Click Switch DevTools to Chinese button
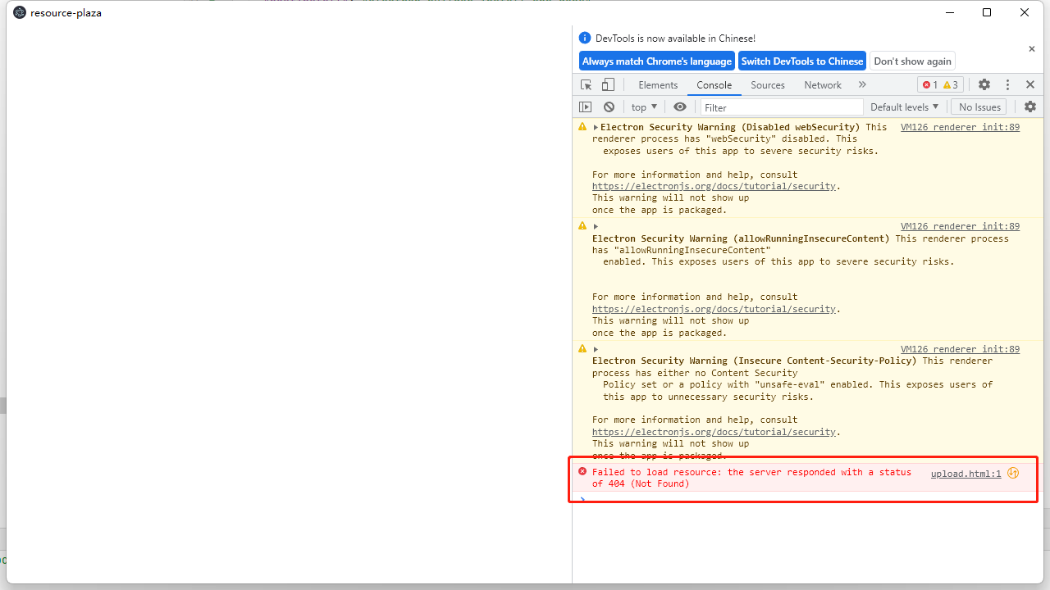Screen dimensions: 1050x590 801,61
